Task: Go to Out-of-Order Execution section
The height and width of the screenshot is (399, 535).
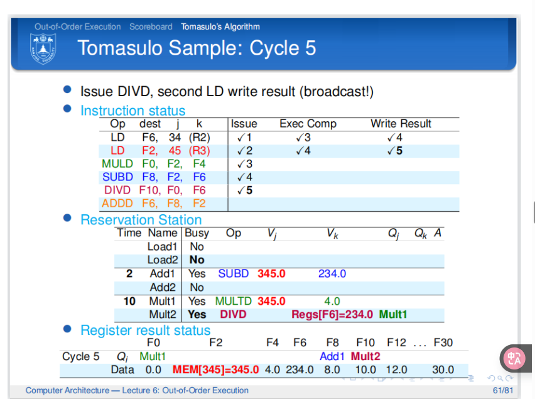Action: point(78,26)
